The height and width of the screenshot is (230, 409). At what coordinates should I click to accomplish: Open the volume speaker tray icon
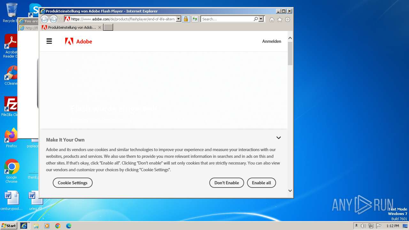pyautogui.click(x=363, y=226)
